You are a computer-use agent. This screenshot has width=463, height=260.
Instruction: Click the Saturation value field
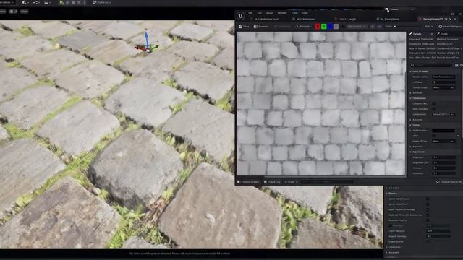coord(443,173)
